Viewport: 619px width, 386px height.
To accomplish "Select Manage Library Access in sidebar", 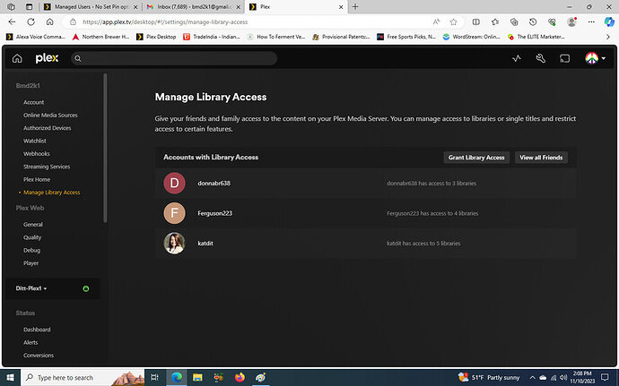I will click(x=51, y=193).
